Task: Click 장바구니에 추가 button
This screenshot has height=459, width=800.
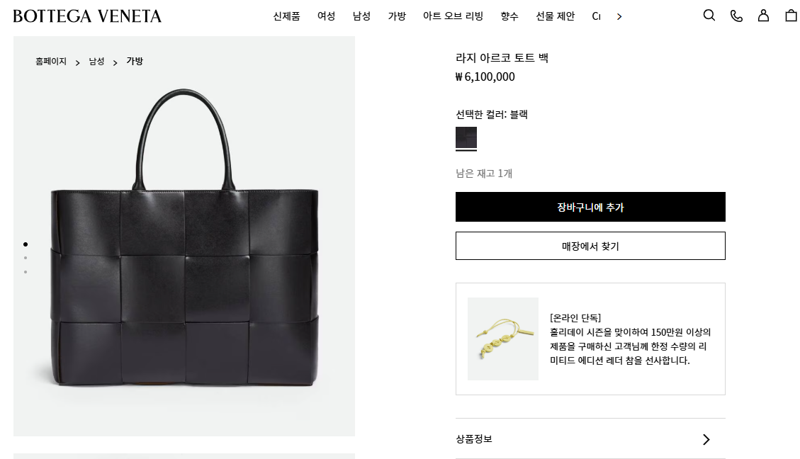Action: click(590, 207)
